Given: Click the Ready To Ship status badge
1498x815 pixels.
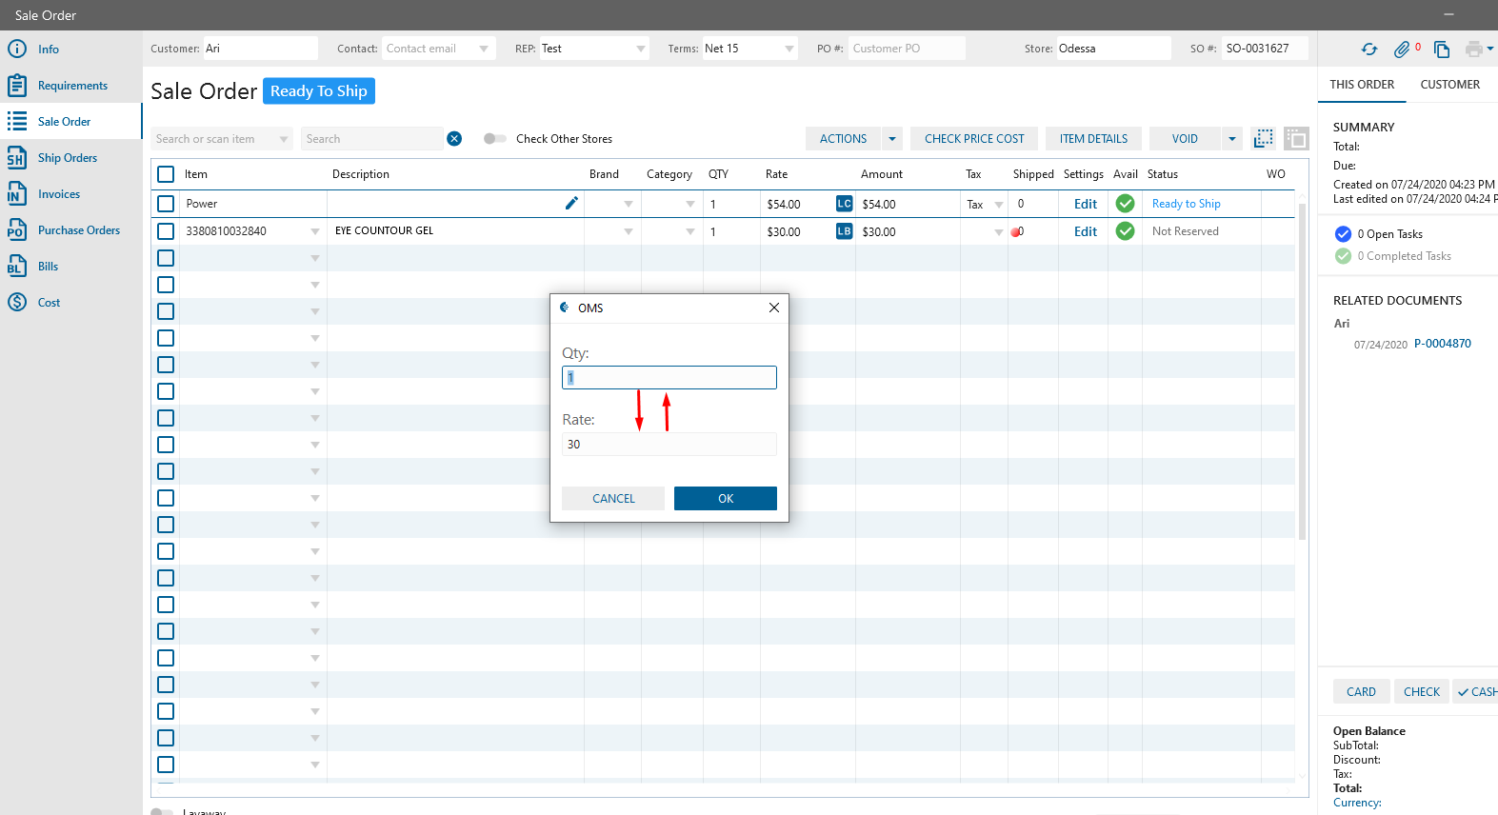Looking at the screenshot, I should (319, 91).
